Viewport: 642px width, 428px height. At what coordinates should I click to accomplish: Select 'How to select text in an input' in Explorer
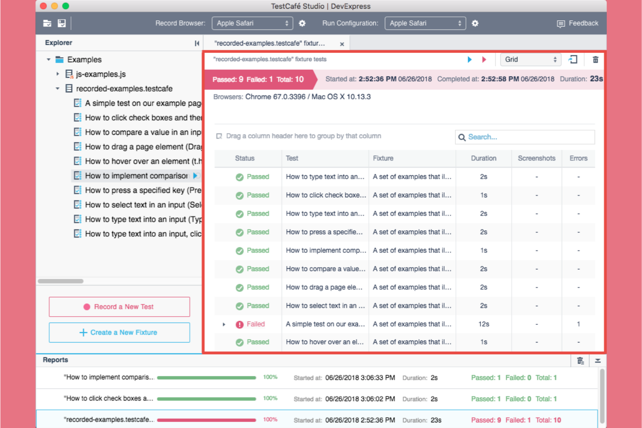point(138,205)
